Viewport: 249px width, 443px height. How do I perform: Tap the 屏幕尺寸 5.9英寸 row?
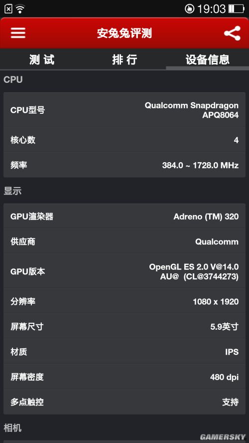[124, 327]
